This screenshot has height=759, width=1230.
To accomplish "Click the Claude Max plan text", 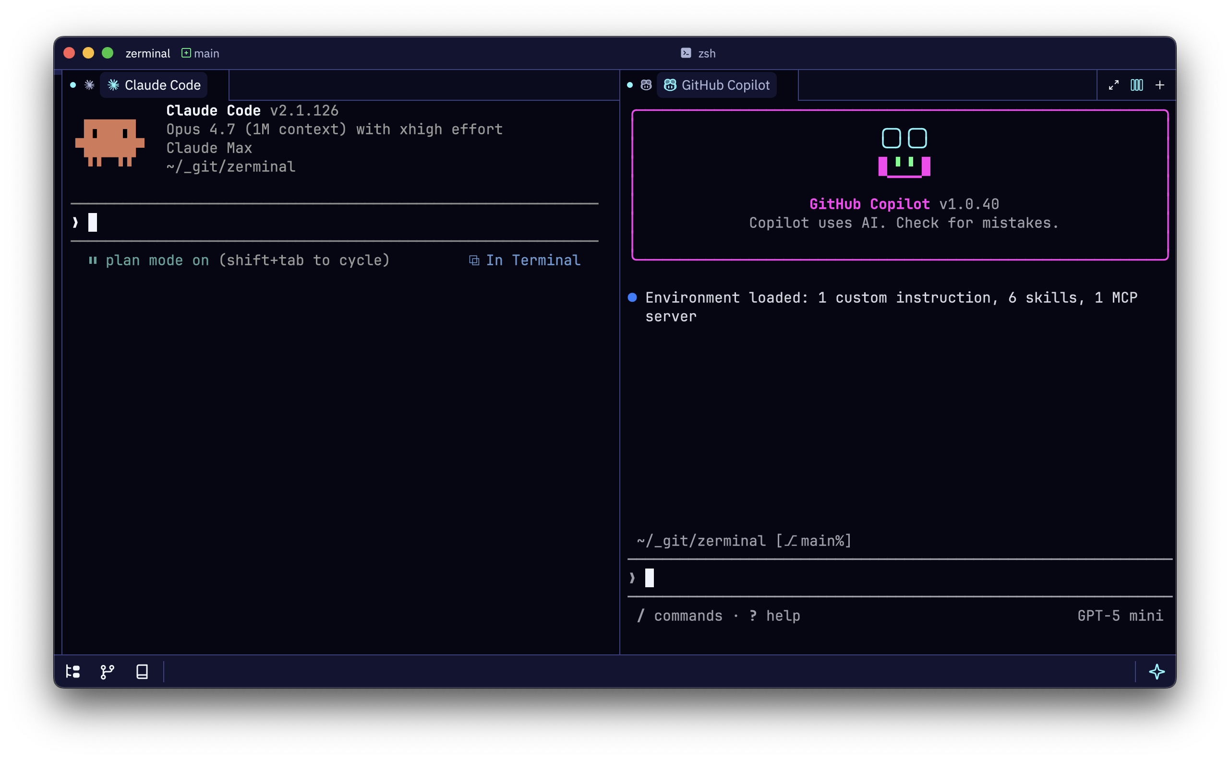I will [209, 148].
